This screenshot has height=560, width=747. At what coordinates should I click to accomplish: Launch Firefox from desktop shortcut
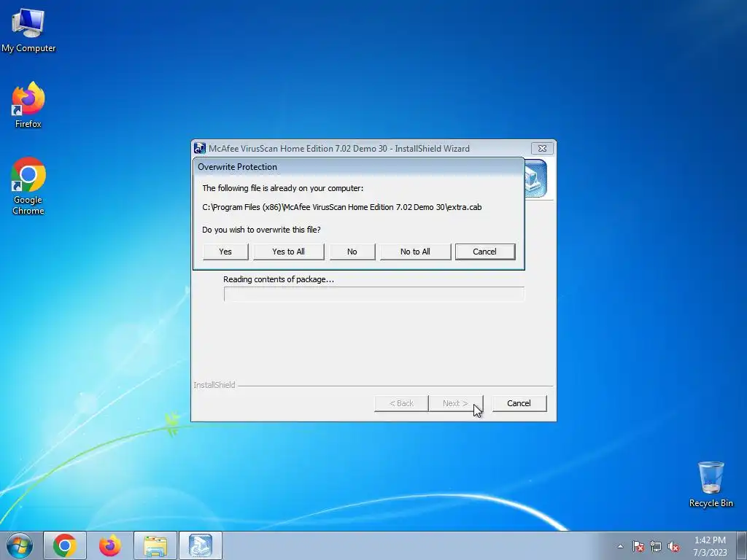[x=28, y=105]
